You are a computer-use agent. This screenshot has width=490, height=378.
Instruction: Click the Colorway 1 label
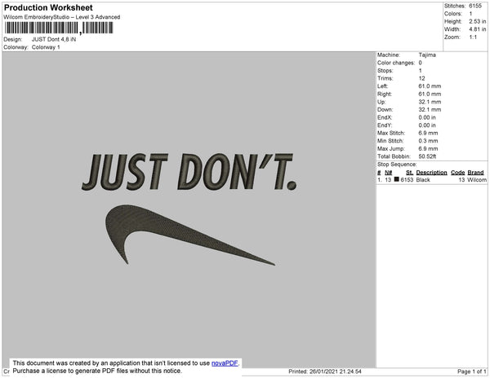(46, 46)
